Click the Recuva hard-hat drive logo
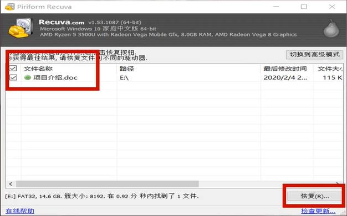Viewport: 347px width, 216px height. pos(21,28)
